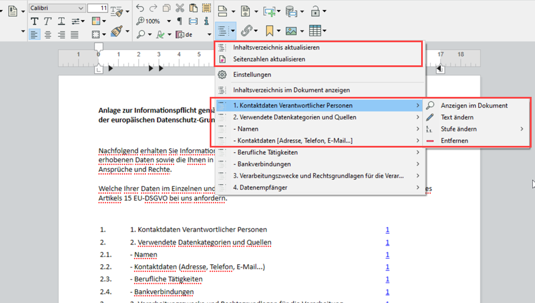This screenshot has width=535, height=303.
Task: Click the document protection lock icon
Action: tap(316, 11)
